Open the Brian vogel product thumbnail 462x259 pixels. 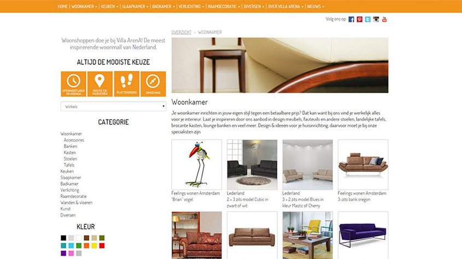(x=196, y=165)
